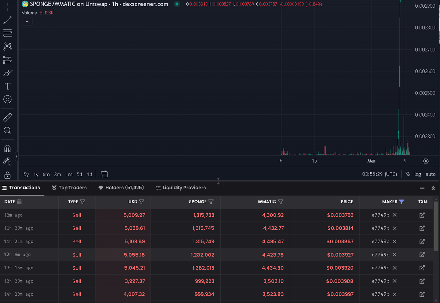Image resolution: width=440 pixels, height=303 pixels.
Task: Open transaction link for 13h 15m sell
Action: click(x=422, y=268)
